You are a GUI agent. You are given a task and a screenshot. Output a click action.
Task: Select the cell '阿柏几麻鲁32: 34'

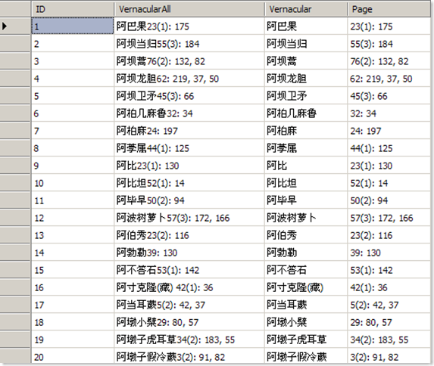pos(189,113)
